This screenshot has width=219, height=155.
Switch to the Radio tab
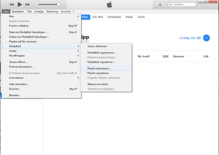(129, 17)
